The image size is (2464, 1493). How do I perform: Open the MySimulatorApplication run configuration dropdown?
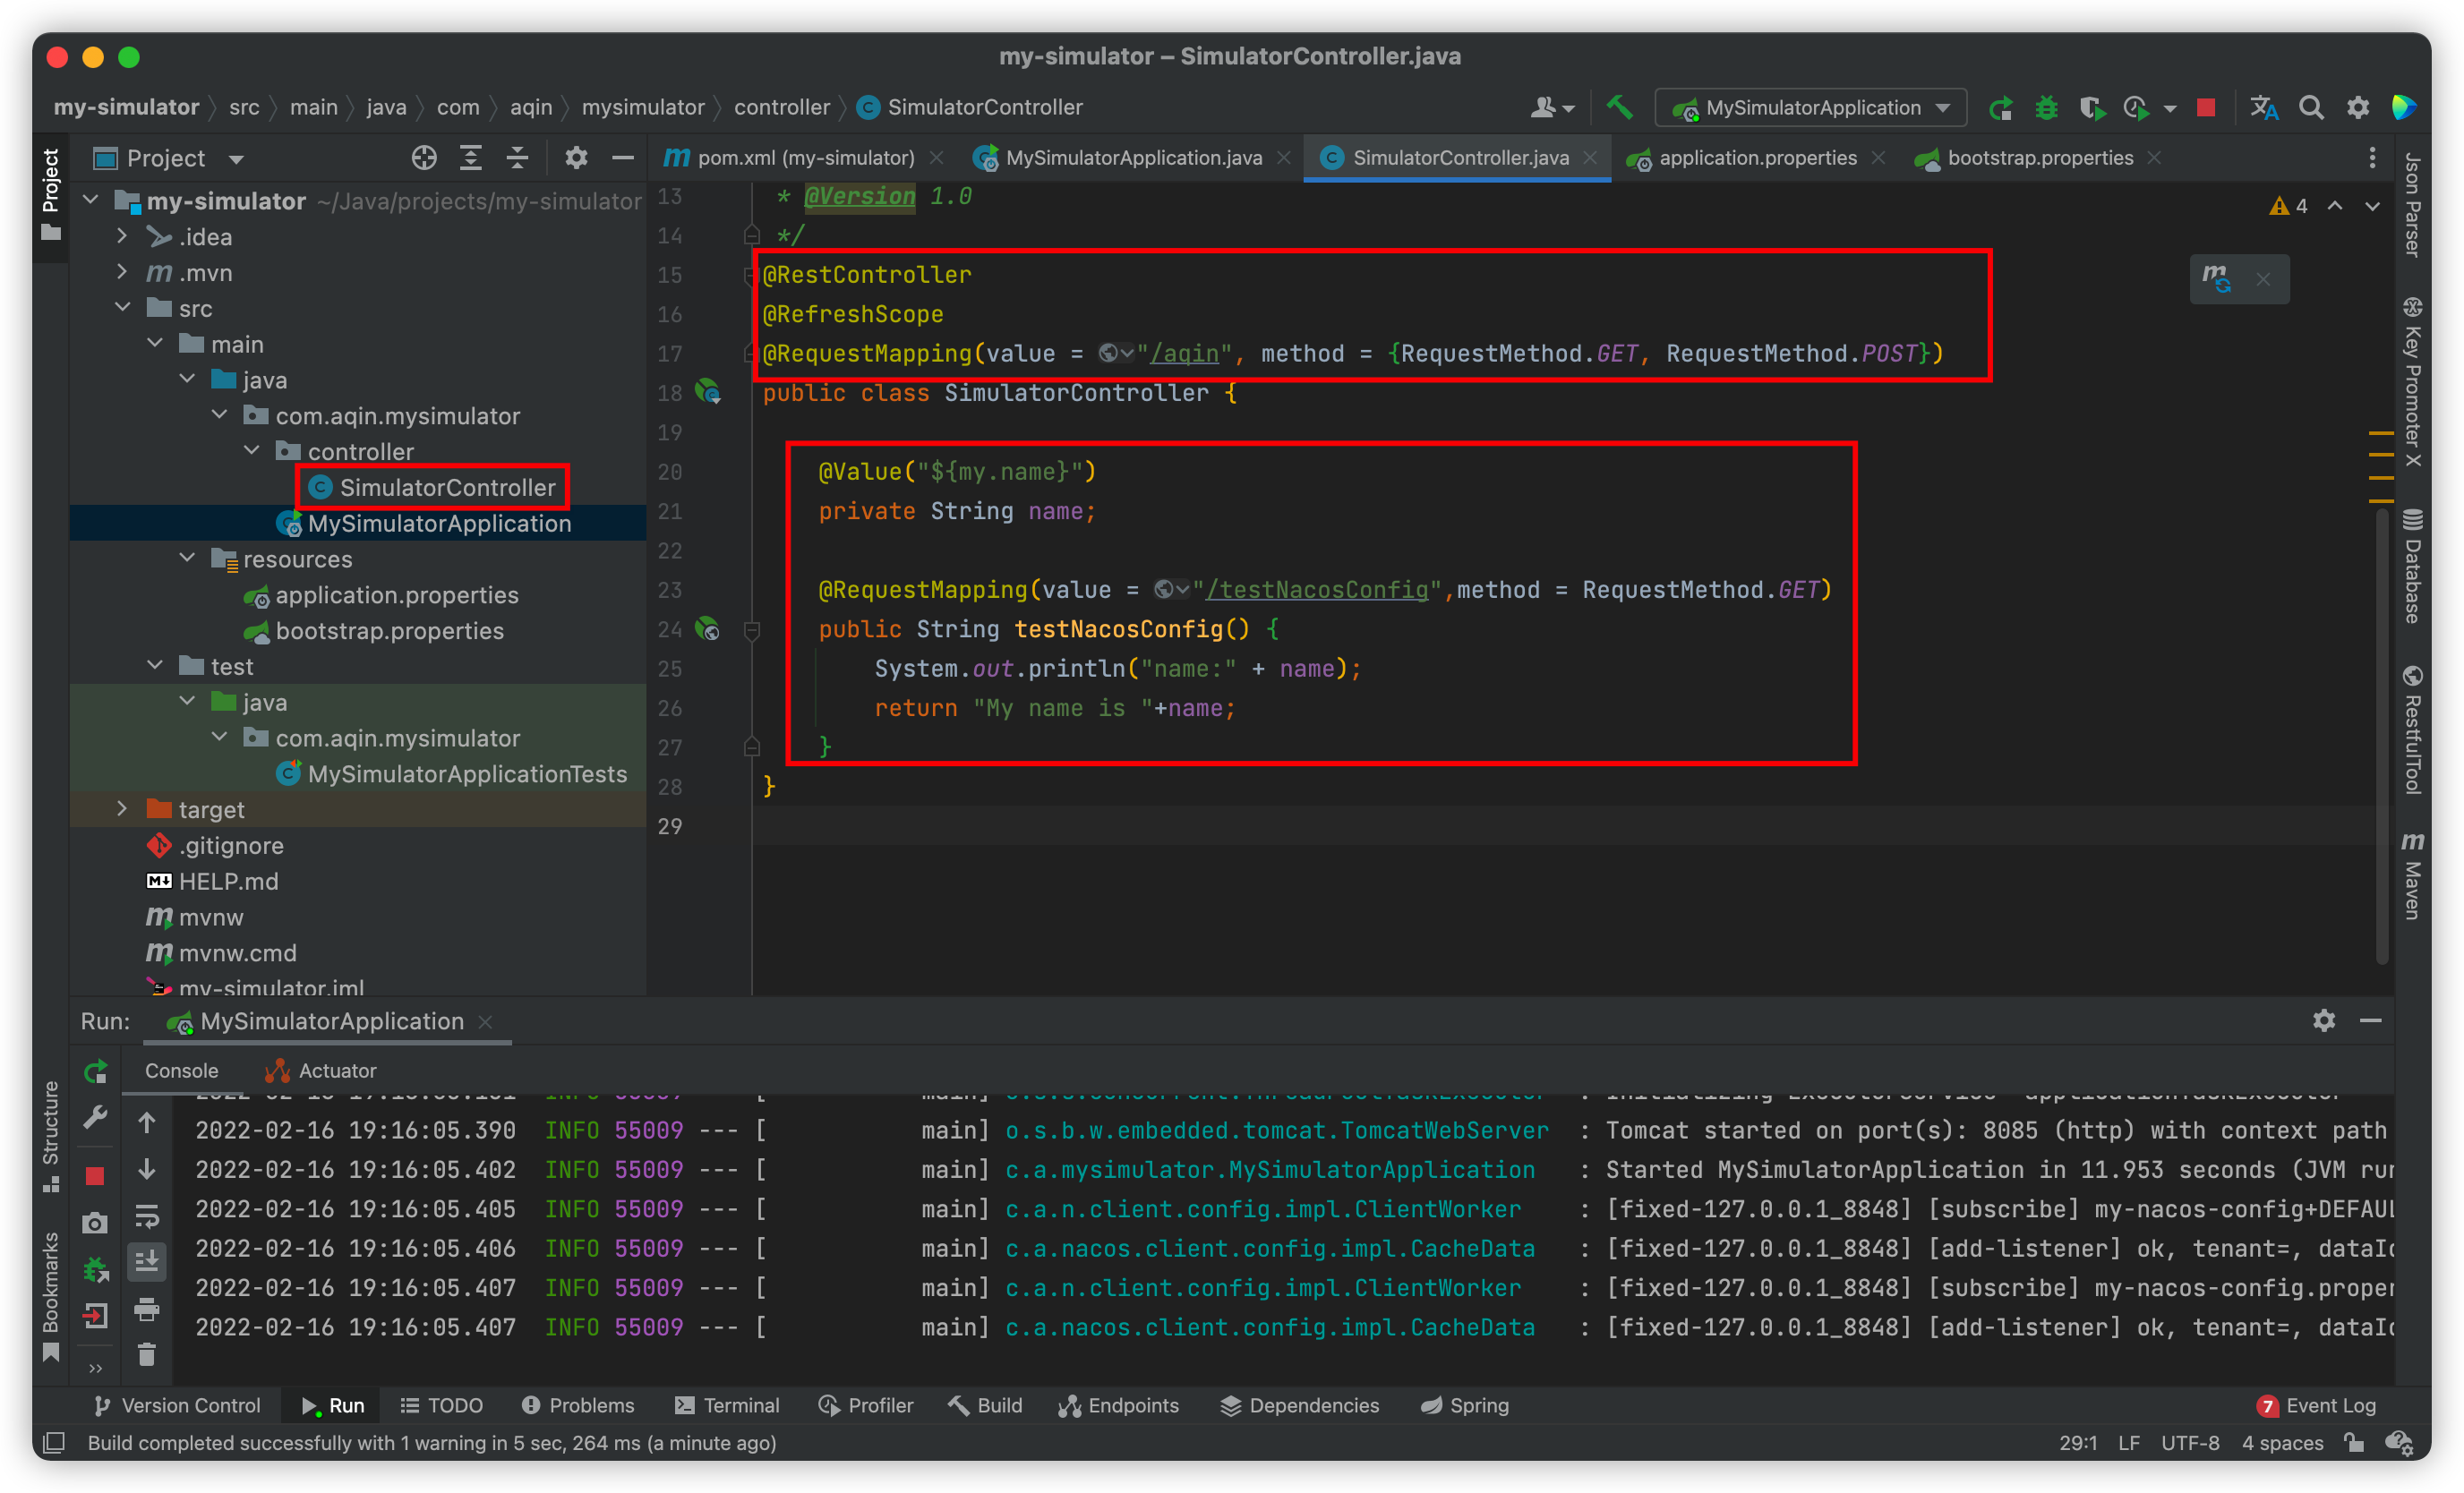1811,107
